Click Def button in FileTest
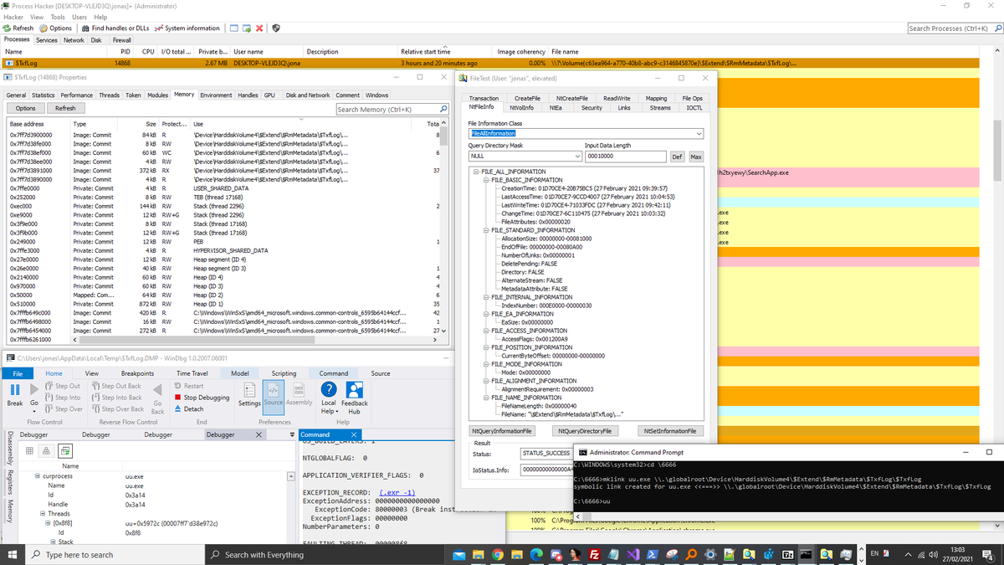The image size is (1004, 565). pyautogui.click(x=679, y=157)
